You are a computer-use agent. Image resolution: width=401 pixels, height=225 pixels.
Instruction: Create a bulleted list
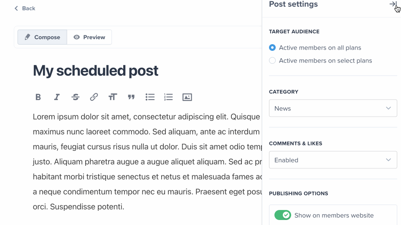150,97
